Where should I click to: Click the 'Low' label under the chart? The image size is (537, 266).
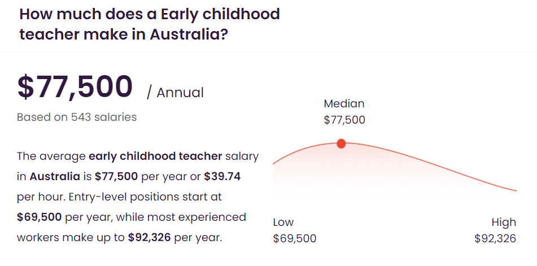pos(283,222)
